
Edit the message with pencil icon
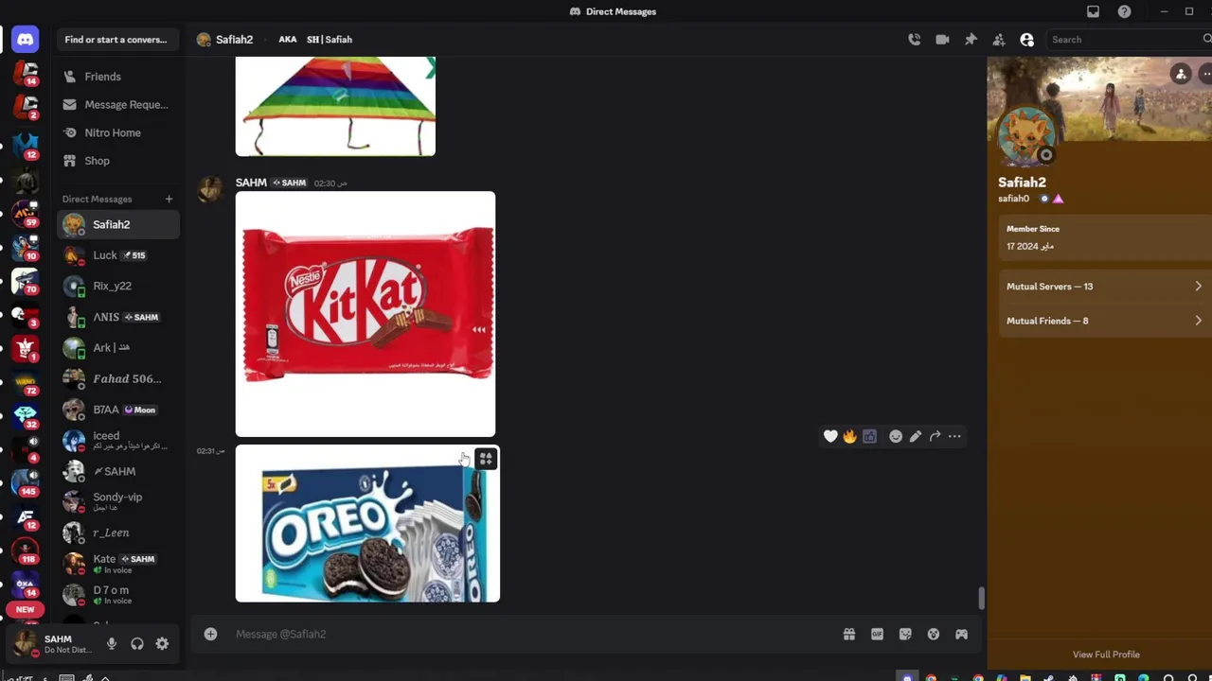pyautogui.click(x=916, y=436)
